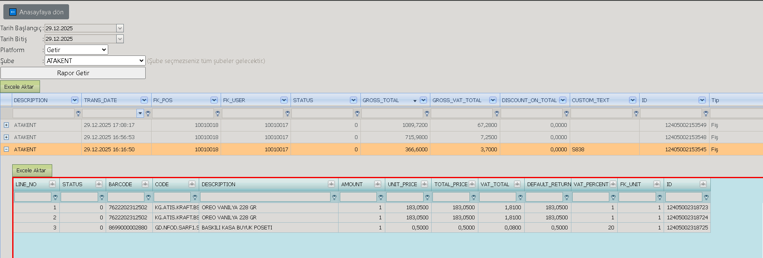Click the STATUS filter funnel icon in top grid
This screenshot has width=763, height=258.
point(357,113)
